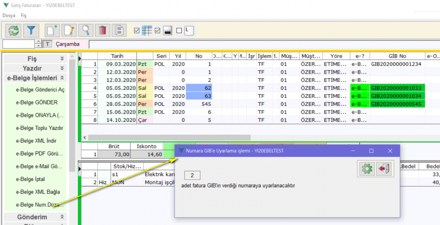Uncheck the bottom panel checkbox

158,31
